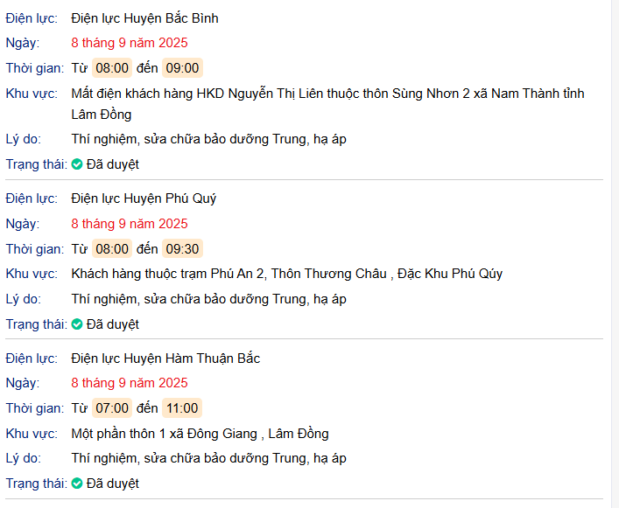Select end time 09:30 badge
619x508 pixels.
tap(182, 248)
